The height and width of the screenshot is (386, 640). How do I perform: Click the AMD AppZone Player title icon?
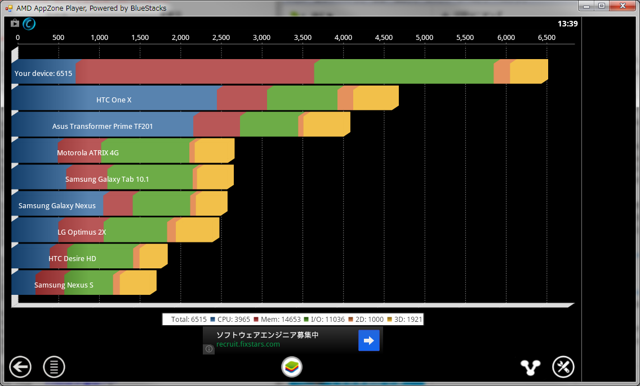click(8, 8)
